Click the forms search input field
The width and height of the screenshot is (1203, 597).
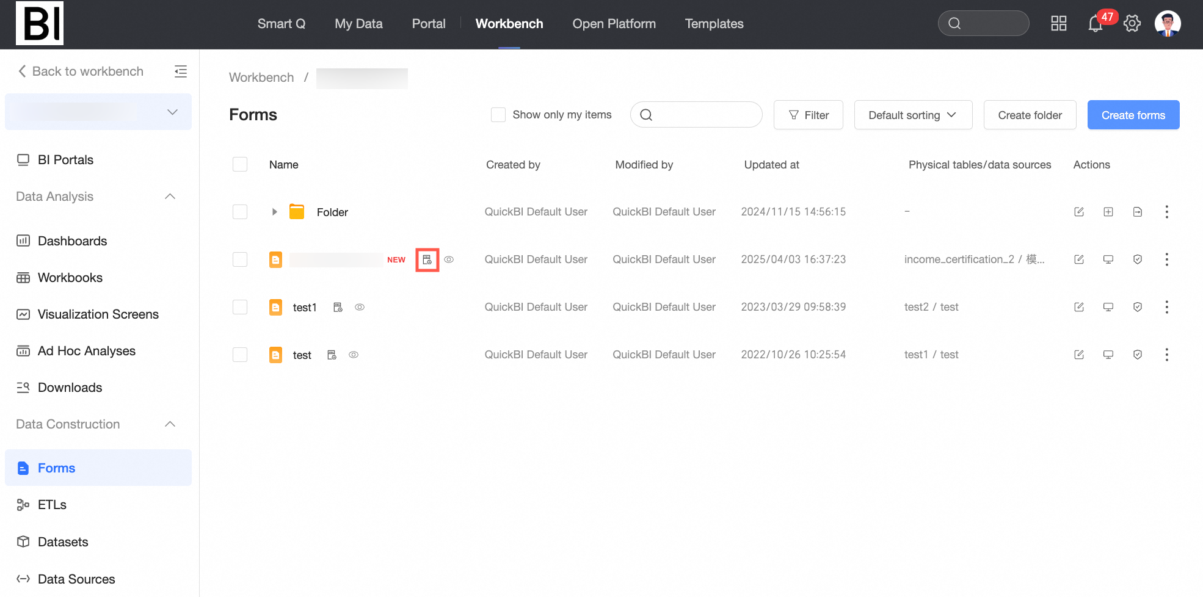point(696,115)
